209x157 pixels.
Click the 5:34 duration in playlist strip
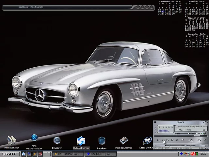[201, 148]
